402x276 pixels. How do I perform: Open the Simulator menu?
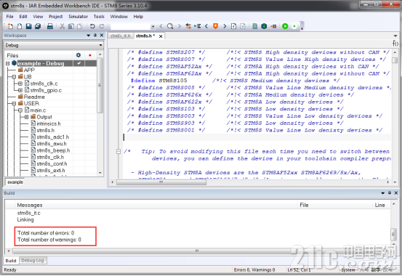point(79,17)
